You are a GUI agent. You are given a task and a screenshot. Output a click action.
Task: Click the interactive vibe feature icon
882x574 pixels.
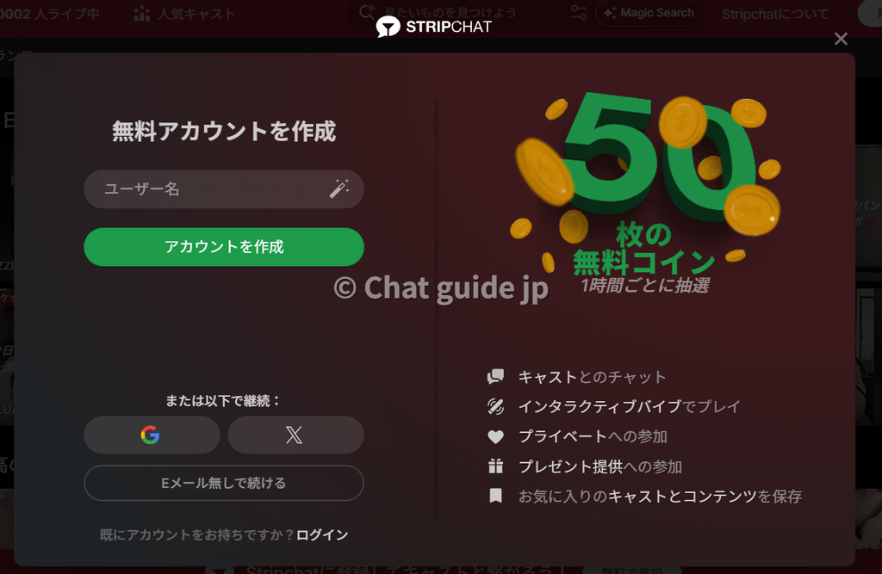(x=495, y=406)
